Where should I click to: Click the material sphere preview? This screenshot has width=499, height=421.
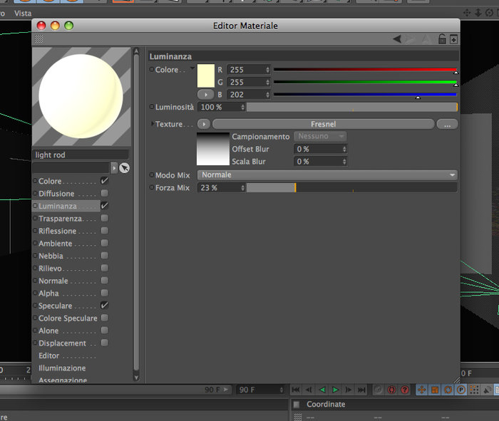point(81,96)
